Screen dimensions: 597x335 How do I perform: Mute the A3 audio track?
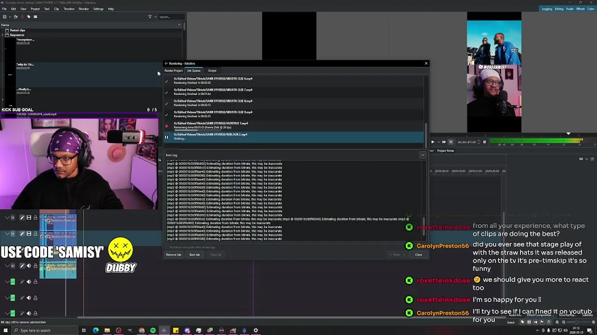pos(28,281)
